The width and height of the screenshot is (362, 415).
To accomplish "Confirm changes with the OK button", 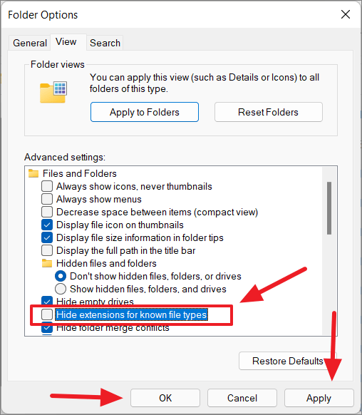I will pos(165,398).
